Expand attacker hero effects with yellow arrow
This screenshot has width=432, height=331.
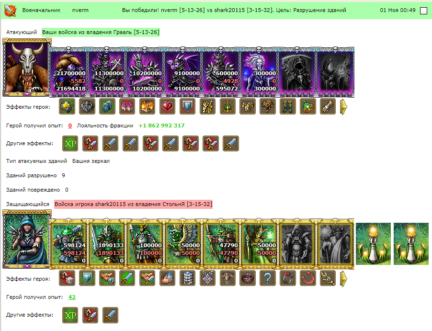(x=343, y=107)
